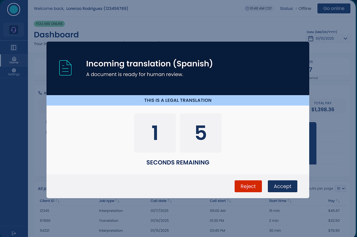Accept the incoming Spanish translation
This screenshot has width=357, height=237.
[282, 186]
